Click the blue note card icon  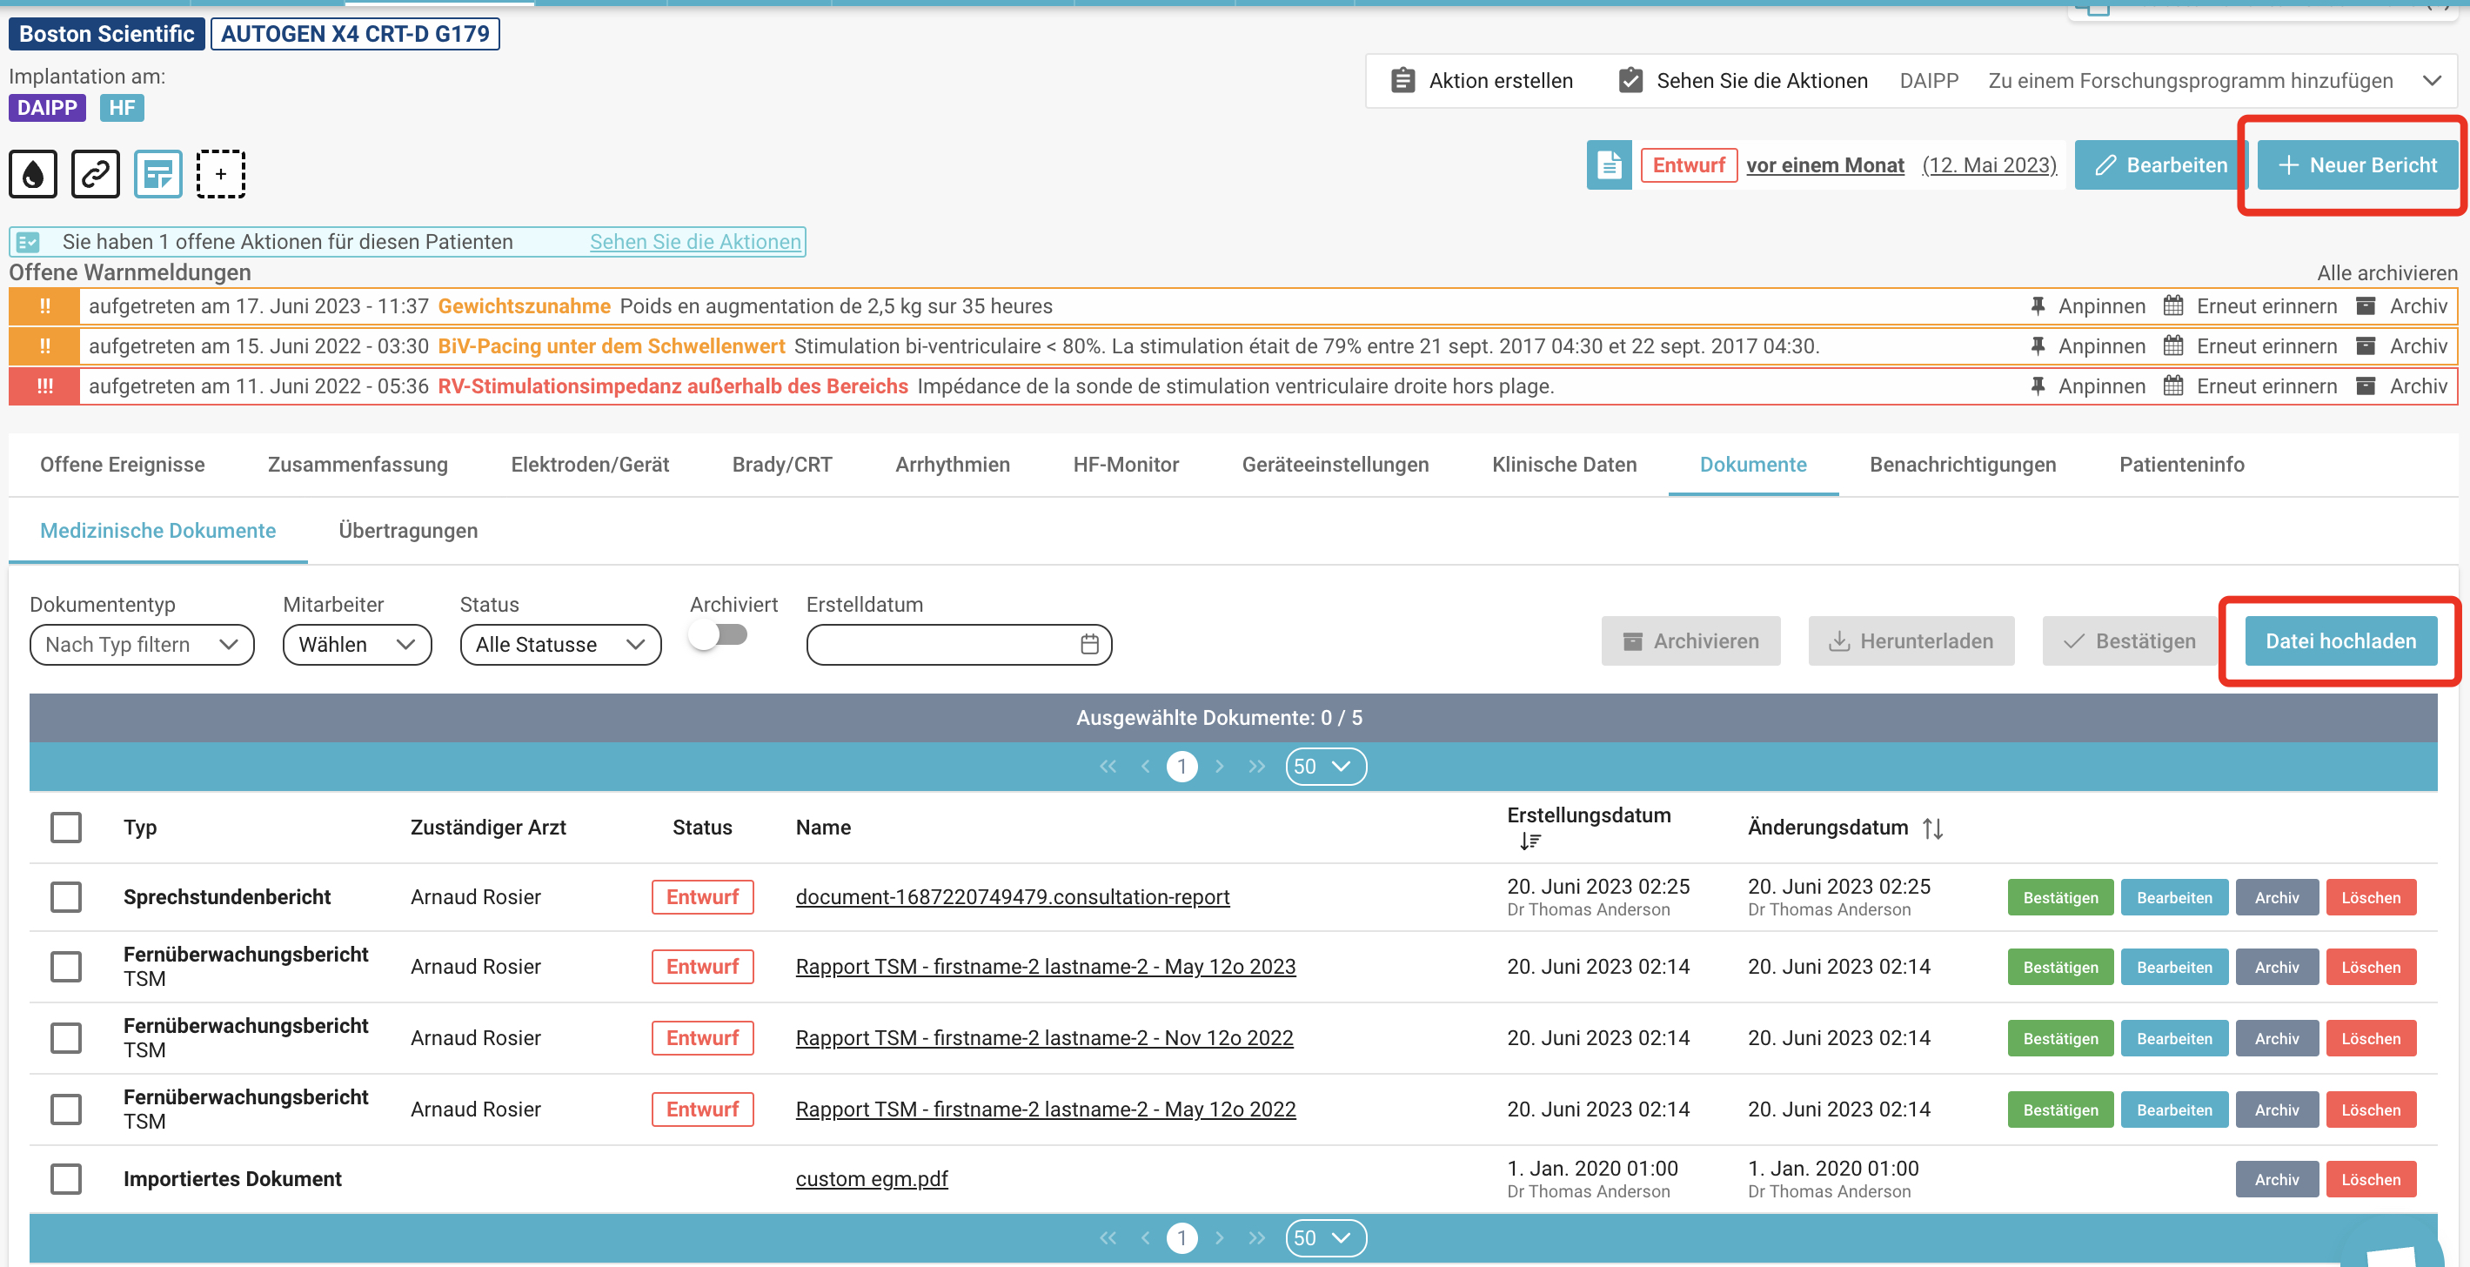click(x=158, y=173)
